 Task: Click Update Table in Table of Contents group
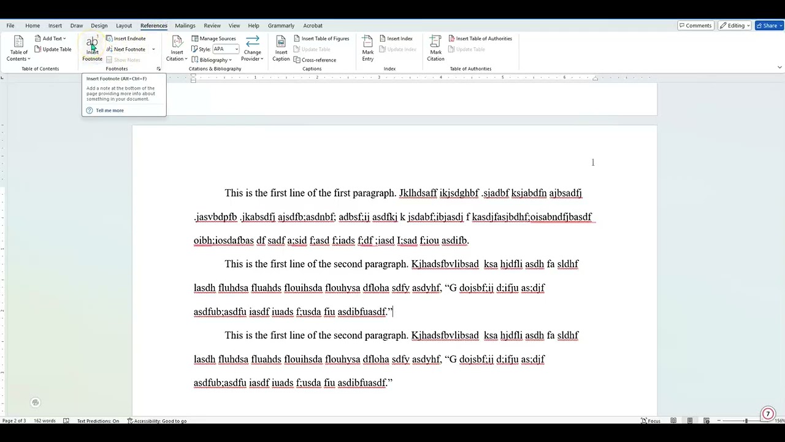pos(53,49)
